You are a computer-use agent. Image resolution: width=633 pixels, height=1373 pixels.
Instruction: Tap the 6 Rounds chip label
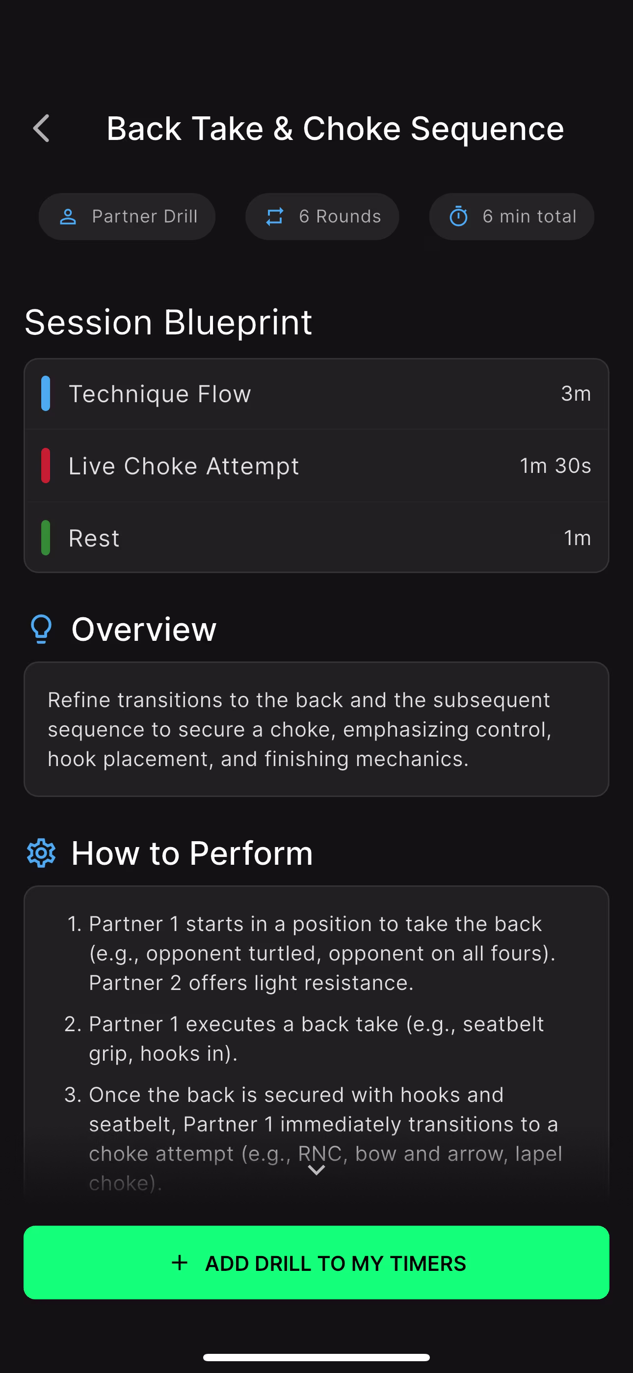point(340,217)
